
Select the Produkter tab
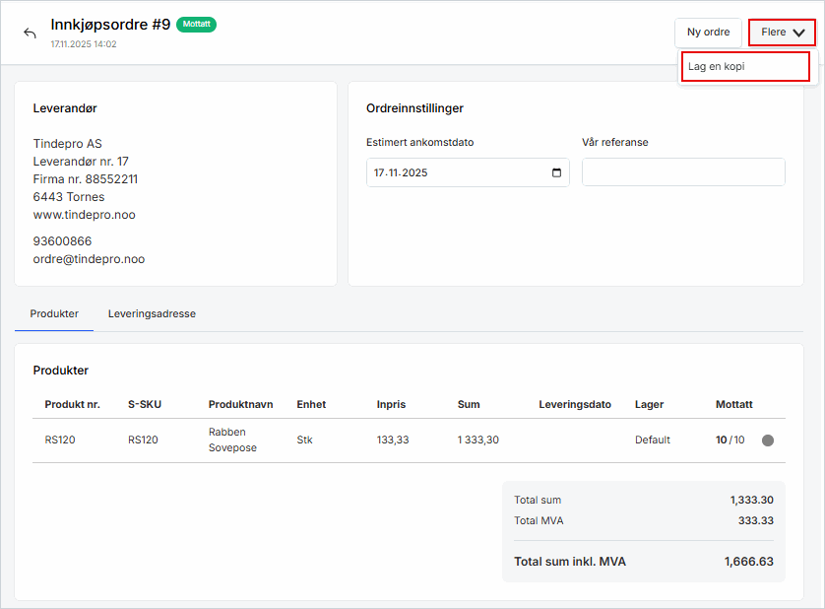(x=54, y=314)
